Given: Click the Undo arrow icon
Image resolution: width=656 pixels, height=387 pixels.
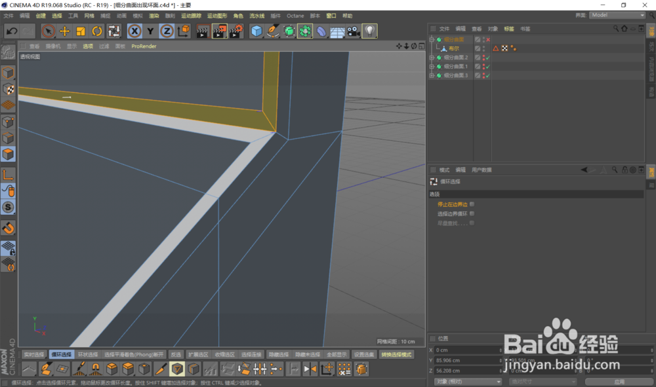Looking at the screenshot, I should click(x=12, y=31).
